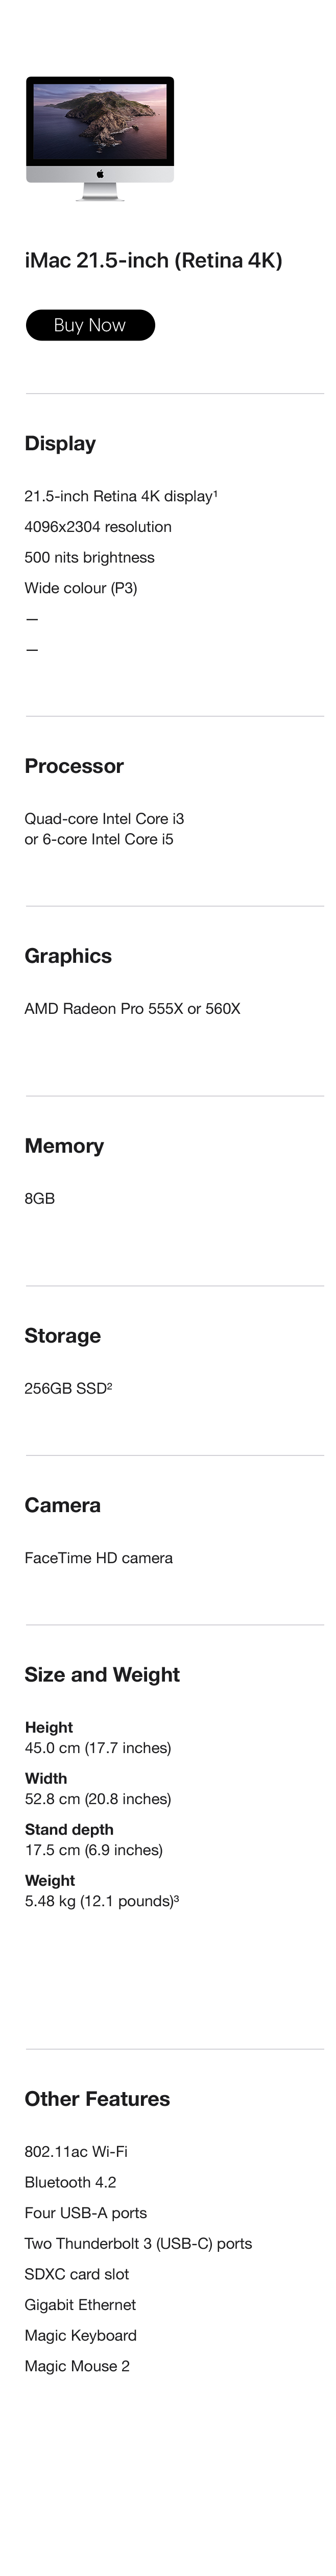Click the Camera section heading
This screenshot has width=336, height=2576.
62,1505
